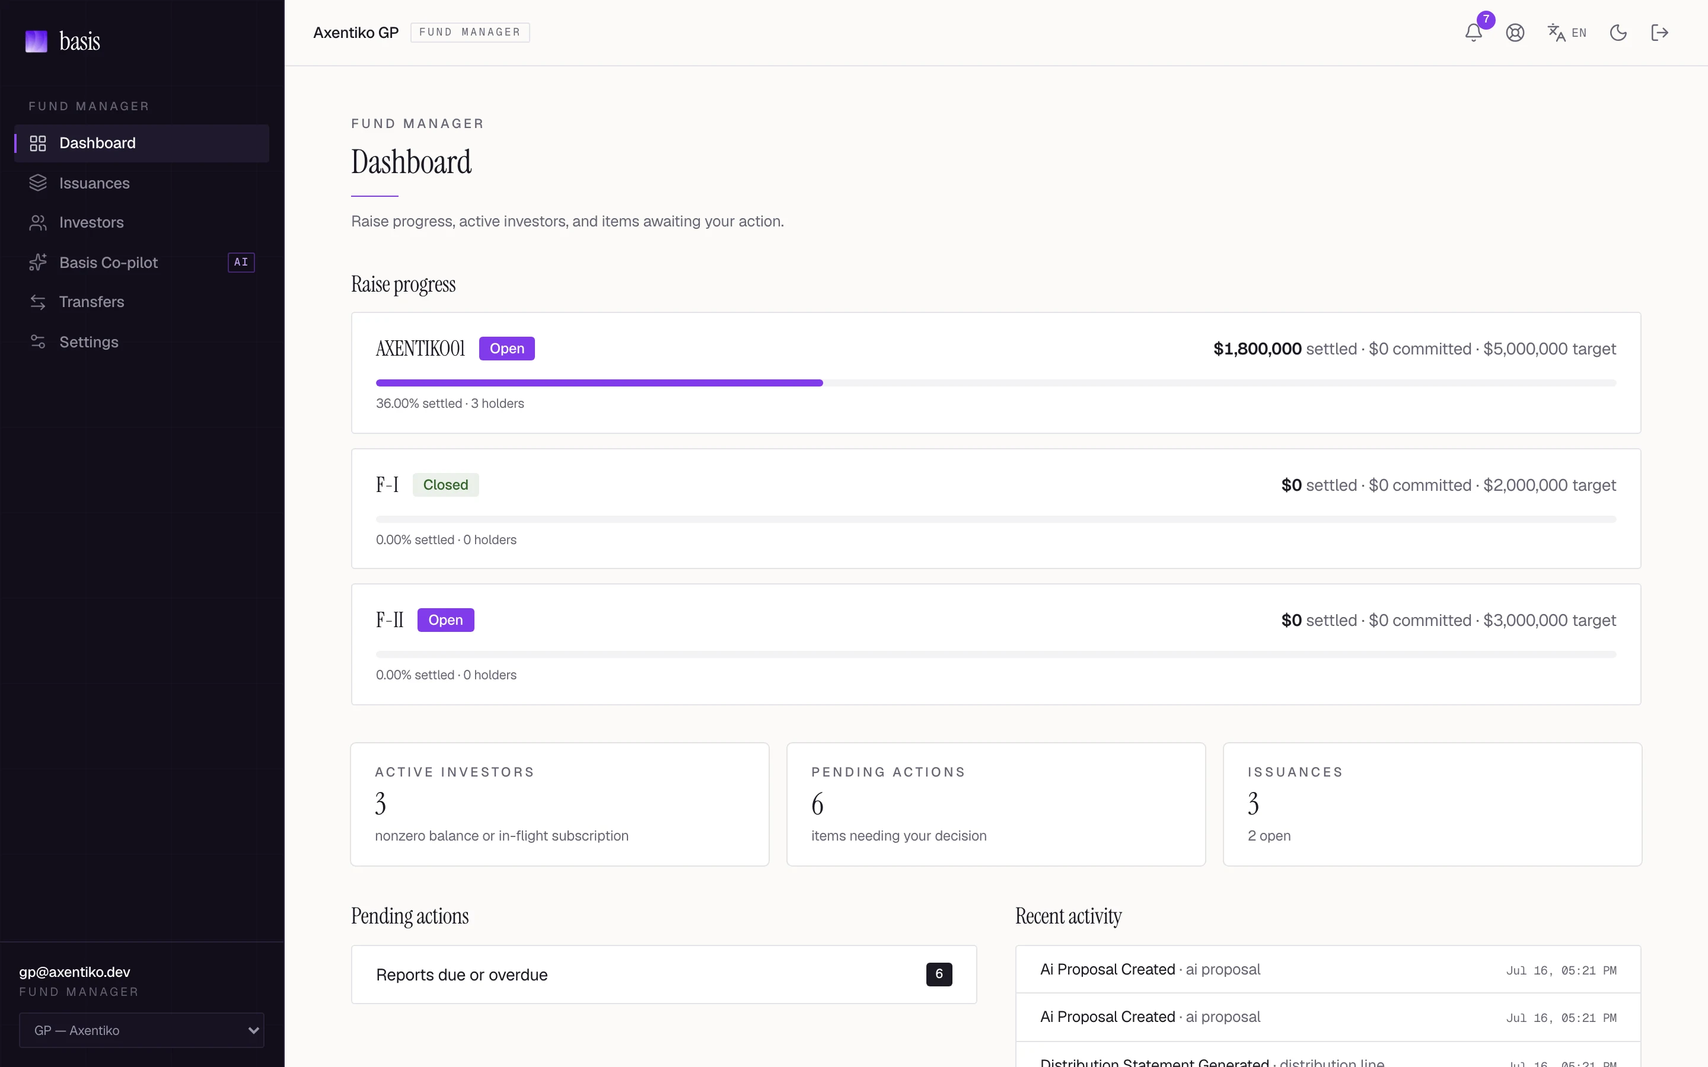Open notifications bell icon
Image resolution: width=1708 pixels, height=1067 pixels.
click(1473, 33)
